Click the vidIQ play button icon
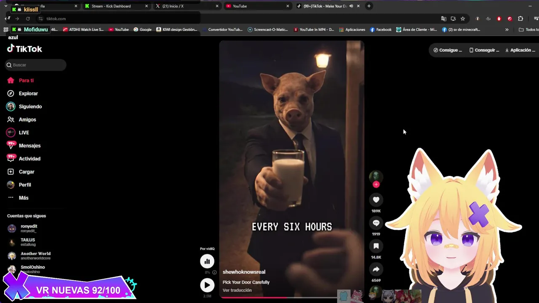The height and width of the screenshot is (303, 539). 207,285
